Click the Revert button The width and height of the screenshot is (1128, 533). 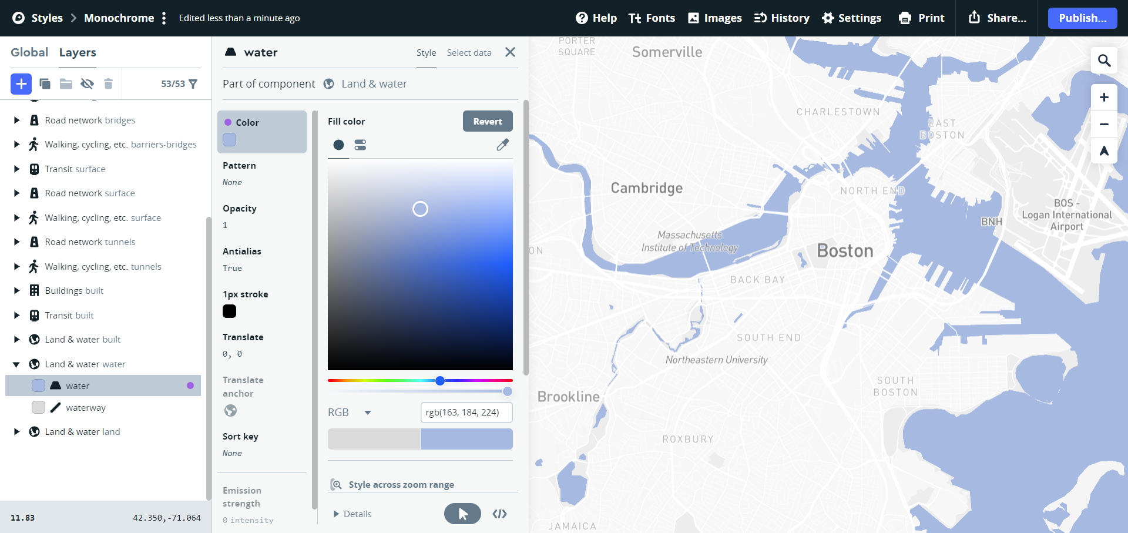488,122
